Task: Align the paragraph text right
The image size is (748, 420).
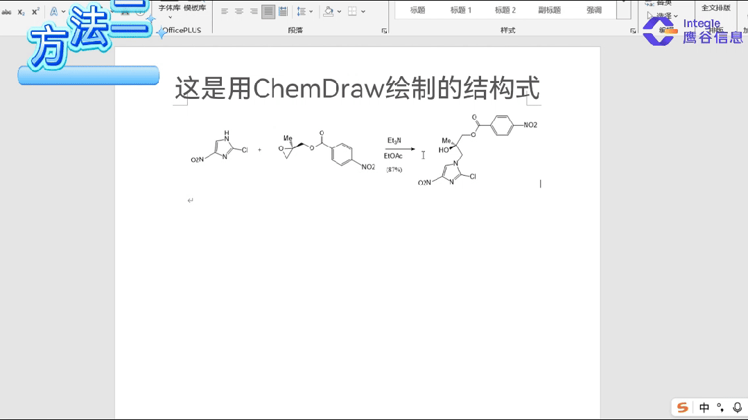Action: (x=254, y=12)
